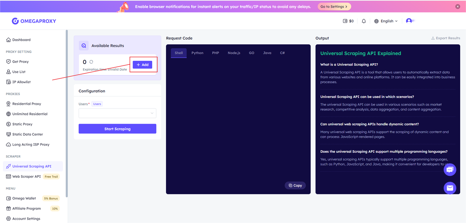Viewport: 466px width, 223px height.
Task: Open the English language dropdown
Action: (x=386, y=21)
